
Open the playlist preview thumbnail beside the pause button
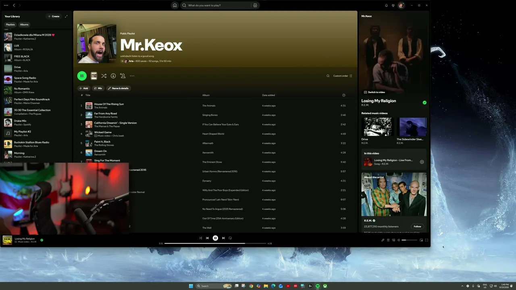pos(94,76)
